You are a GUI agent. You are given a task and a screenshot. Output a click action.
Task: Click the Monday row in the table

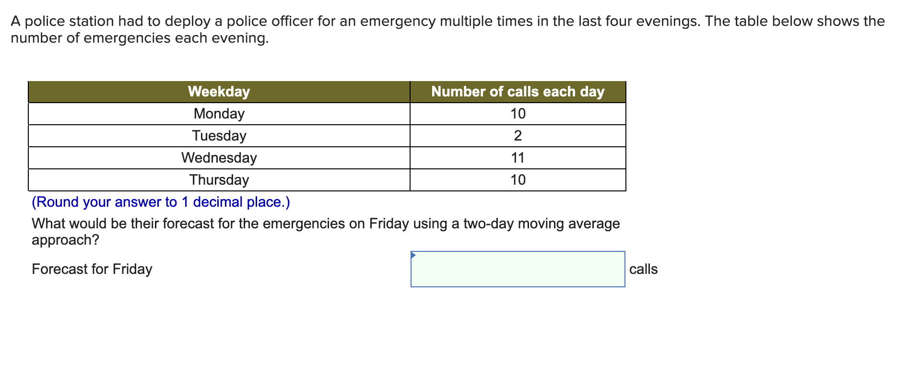point(219,113)
